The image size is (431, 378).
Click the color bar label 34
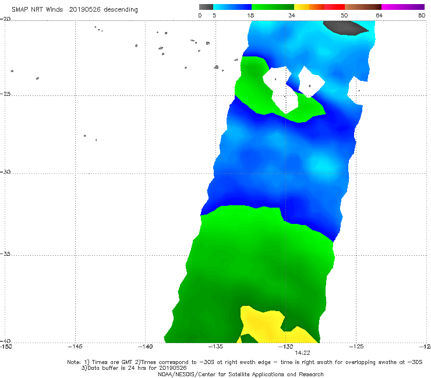tap(292, 16)
